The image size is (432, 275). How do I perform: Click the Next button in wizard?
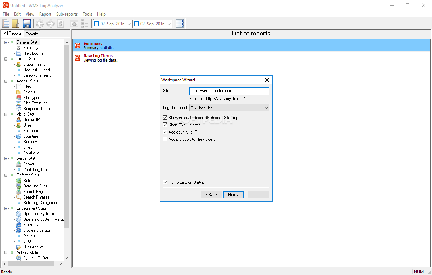(233, 195)
